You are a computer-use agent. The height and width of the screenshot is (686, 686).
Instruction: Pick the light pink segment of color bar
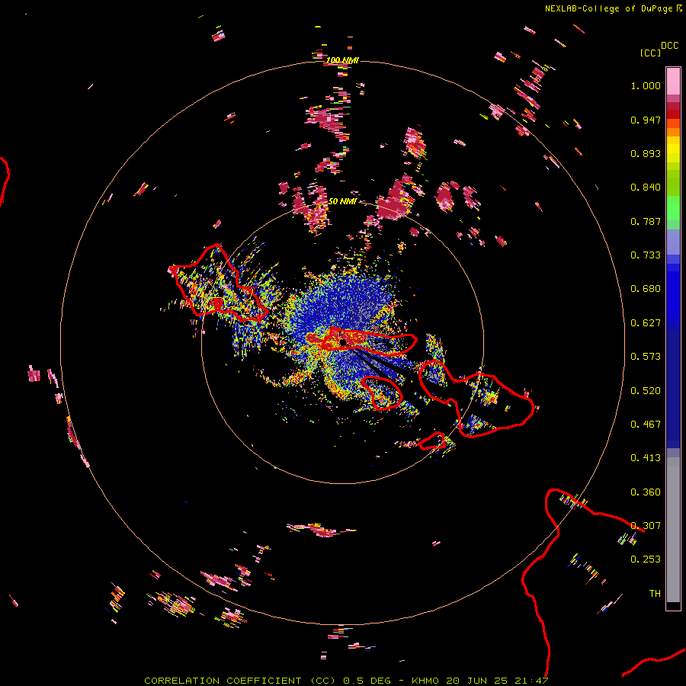click(x=673, y=81)
